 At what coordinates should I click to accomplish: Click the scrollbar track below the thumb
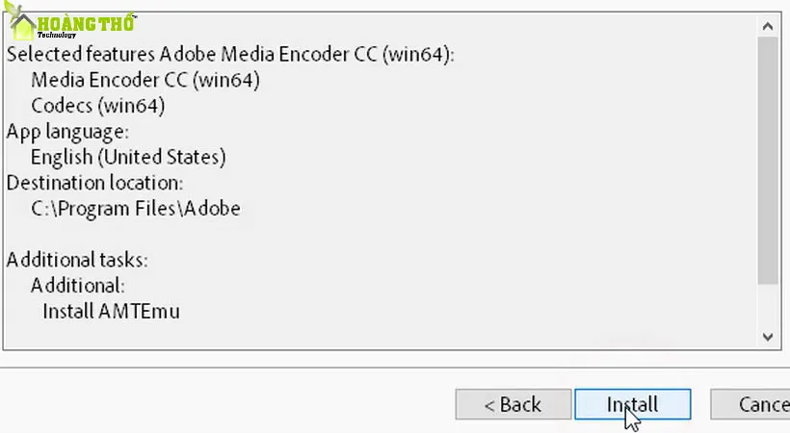pyautogui.click(x=768, y=306)
